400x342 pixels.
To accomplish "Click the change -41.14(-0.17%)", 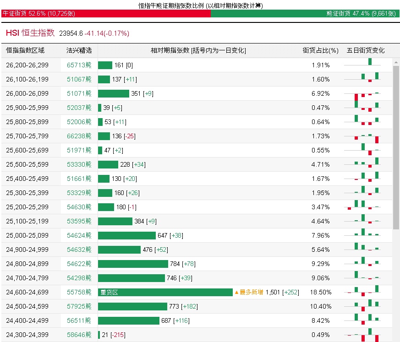I will 107,33.
